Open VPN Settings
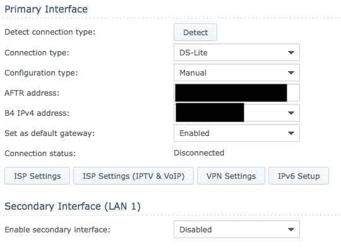The image size is (341, 250). pos(231,176)
